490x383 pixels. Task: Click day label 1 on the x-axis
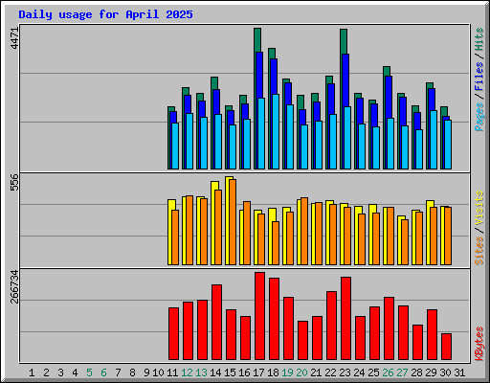pyautogui.click(x=32, y=372)
